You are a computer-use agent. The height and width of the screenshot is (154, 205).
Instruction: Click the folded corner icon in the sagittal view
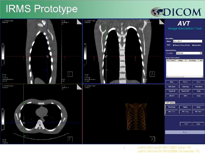point(79,22)
